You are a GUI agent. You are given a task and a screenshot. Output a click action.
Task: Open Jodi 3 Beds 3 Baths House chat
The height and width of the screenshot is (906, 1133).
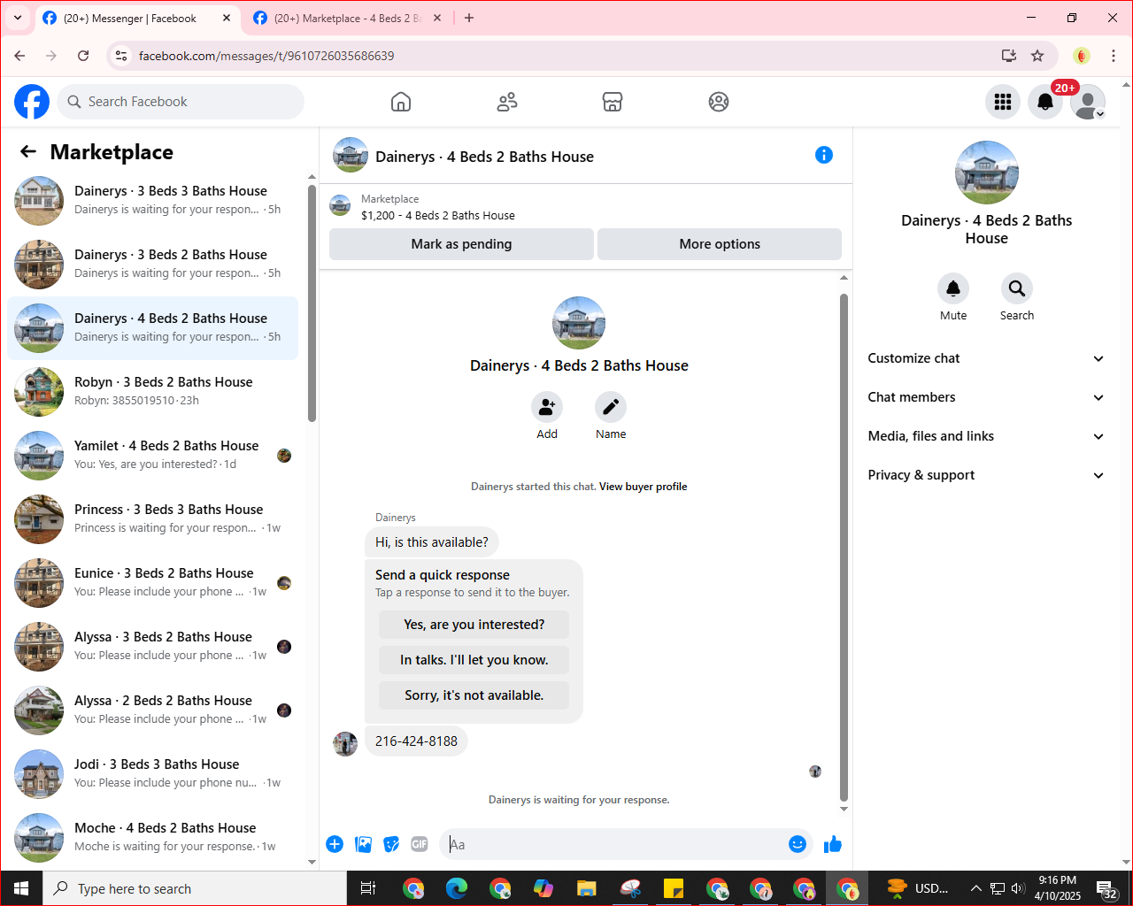click(153, 774)
